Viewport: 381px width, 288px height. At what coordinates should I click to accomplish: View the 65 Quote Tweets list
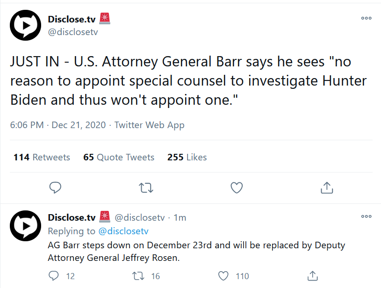(119, 157)
